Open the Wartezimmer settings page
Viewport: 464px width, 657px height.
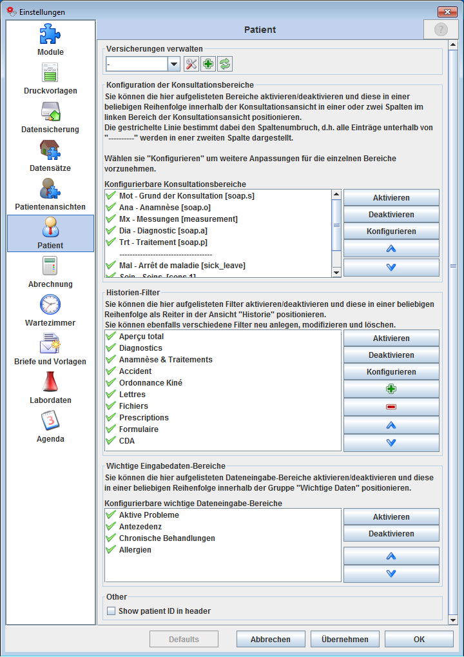(x=50, y=311)
